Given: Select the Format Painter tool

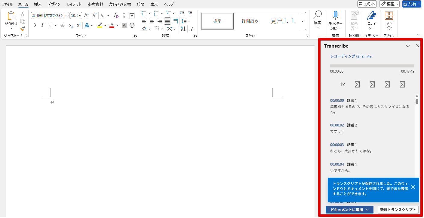Looking at the screenshot, I should pos(23,29).
